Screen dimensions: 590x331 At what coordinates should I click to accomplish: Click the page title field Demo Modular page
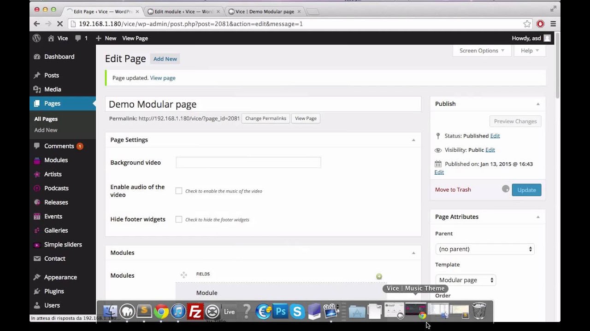pos(263,104)
